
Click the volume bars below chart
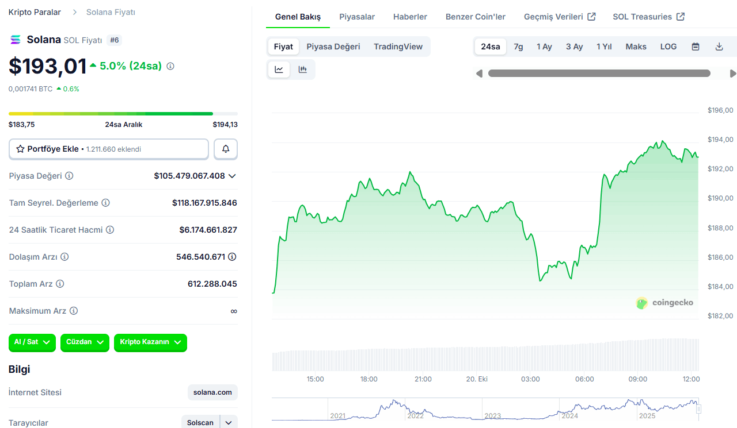pos(485,354)
